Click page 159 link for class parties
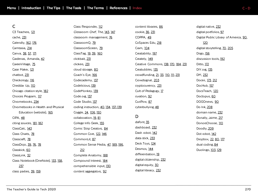This screenshot has width=258, height=193. (38, 171)
